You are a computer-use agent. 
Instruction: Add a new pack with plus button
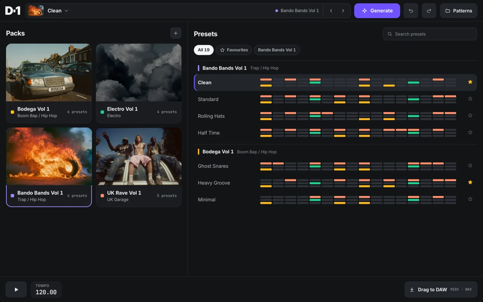point(175,33)
